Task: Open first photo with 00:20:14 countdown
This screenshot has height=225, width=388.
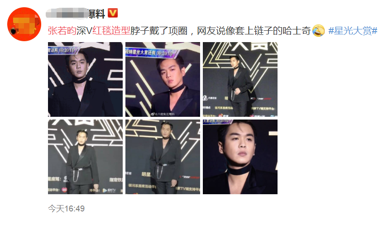Action: tap(85, 79)
